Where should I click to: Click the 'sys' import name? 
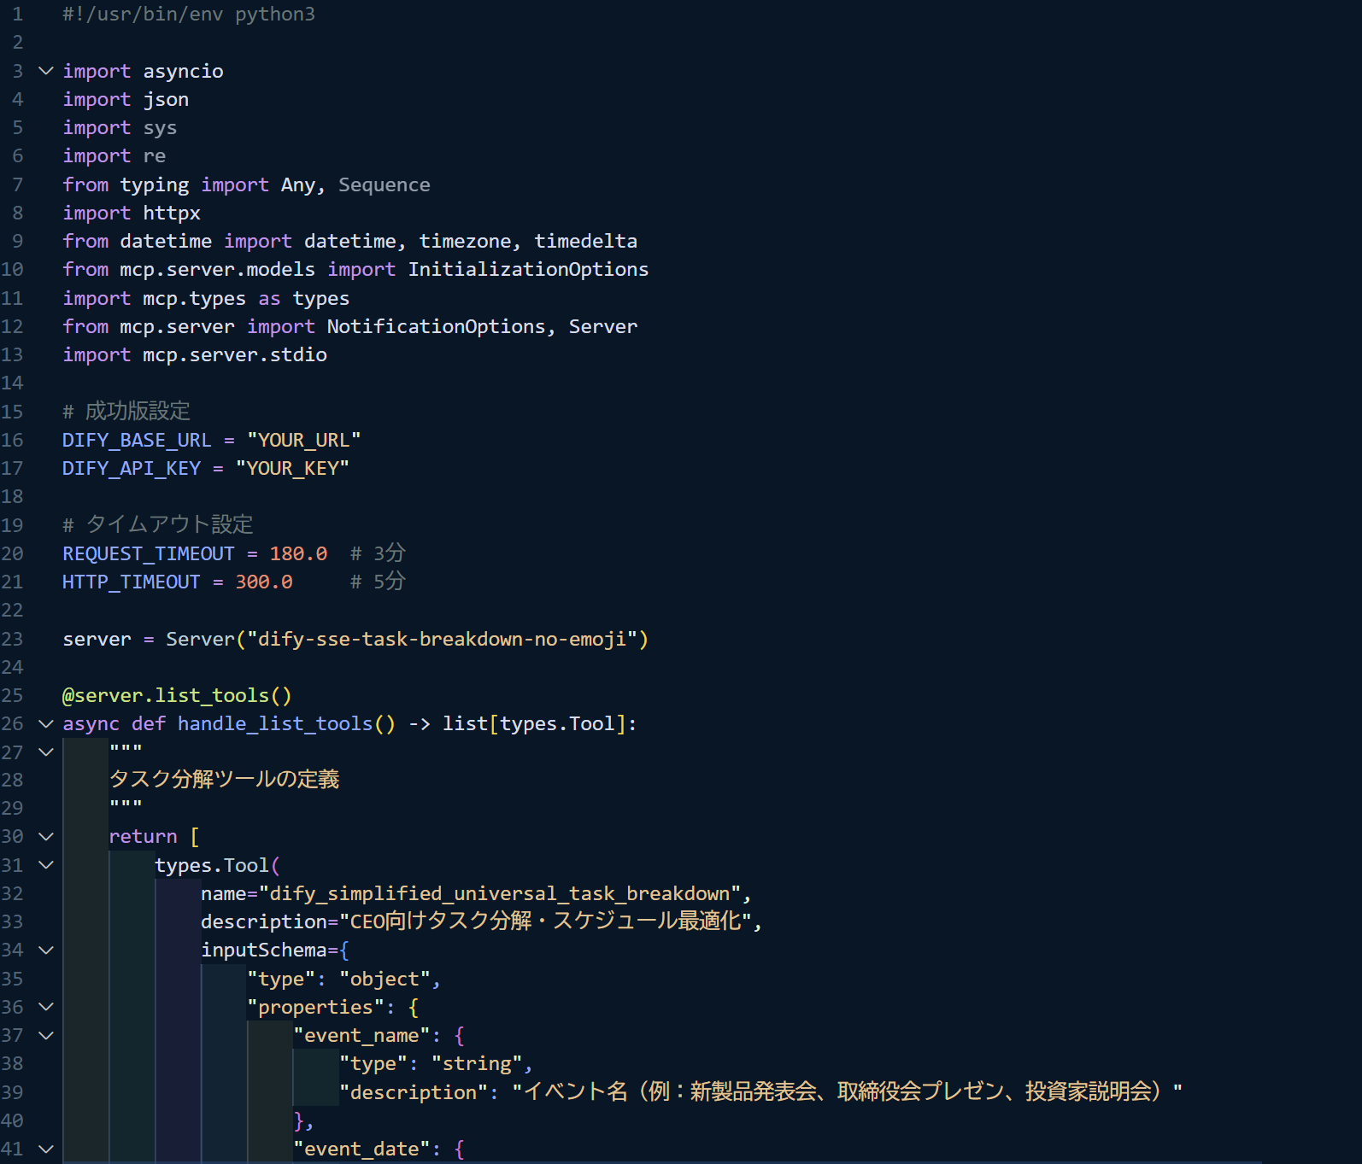160,127
